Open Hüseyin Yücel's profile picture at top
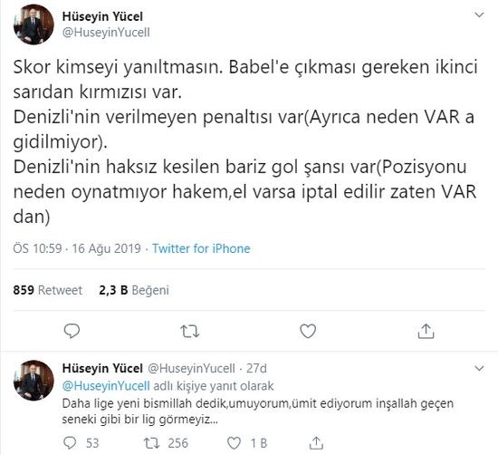 tap(34, 24)
